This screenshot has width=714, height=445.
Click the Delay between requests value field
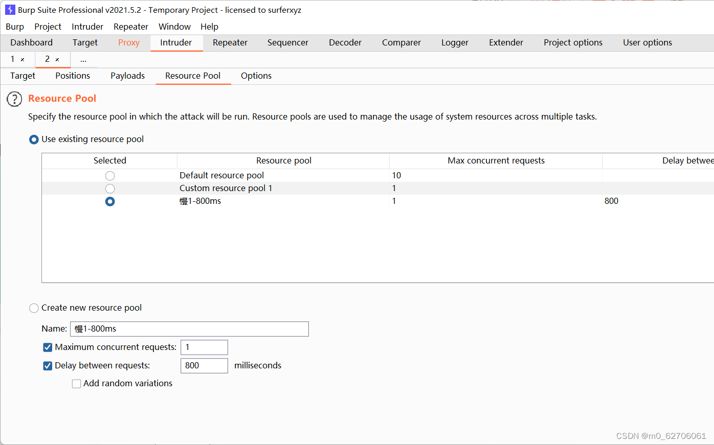[204, 366]
